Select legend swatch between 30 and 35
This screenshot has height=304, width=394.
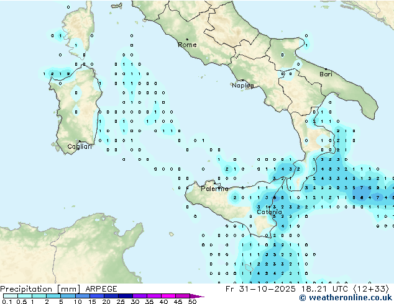(140, 296)
